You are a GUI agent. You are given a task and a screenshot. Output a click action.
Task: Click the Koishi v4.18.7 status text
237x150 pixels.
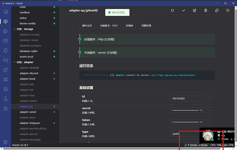[x=20, y=145]
